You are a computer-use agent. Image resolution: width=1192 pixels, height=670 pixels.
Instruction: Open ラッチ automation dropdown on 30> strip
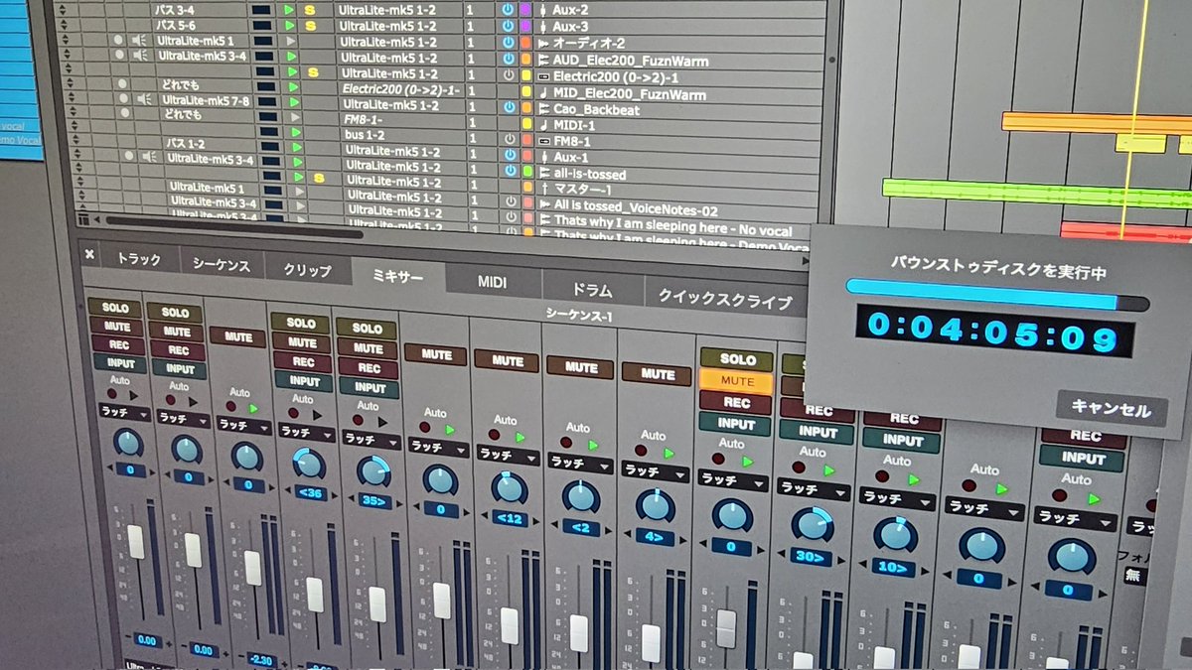813,488
